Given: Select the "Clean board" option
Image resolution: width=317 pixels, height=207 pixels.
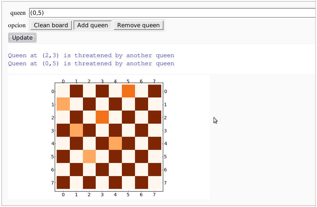Looking at the screenshot, I should tap(51, 25).
